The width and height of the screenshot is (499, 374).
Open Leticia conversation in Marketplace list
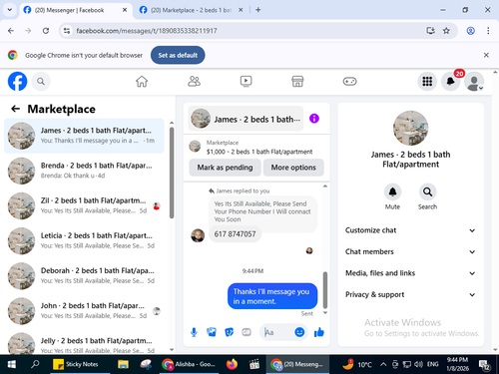[84, 240]
